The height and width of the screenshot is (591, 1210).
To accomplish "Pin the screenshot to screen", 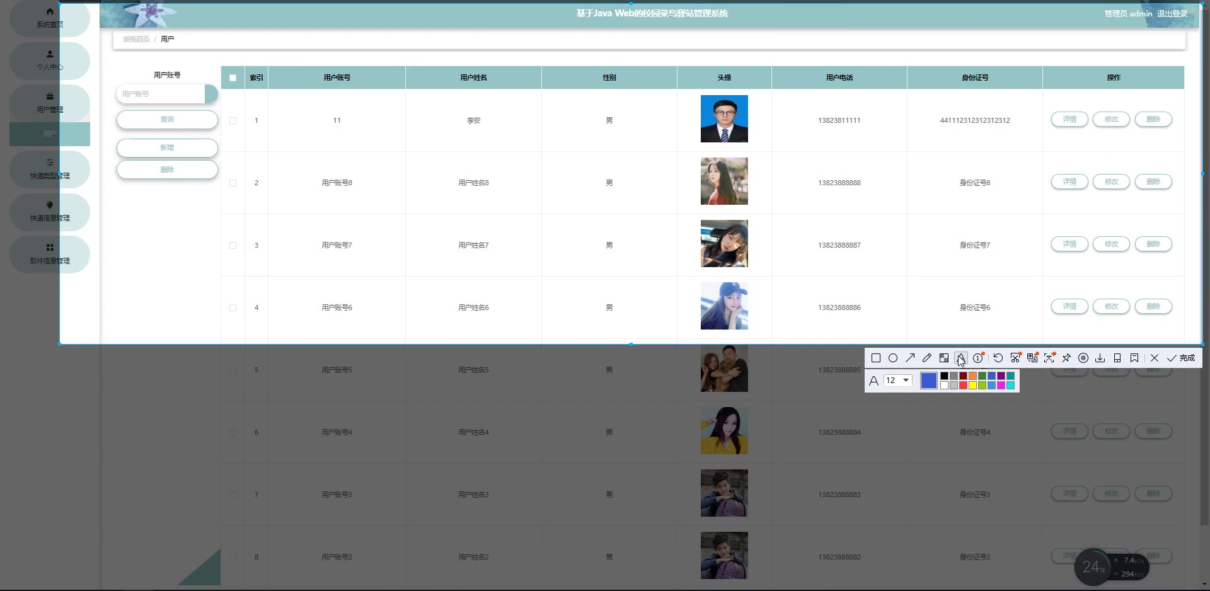I will click(1066, 358).
